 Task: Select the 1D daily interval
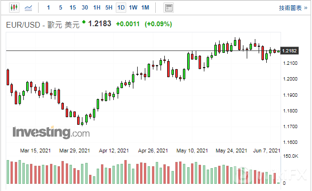[x=121, y=8]
